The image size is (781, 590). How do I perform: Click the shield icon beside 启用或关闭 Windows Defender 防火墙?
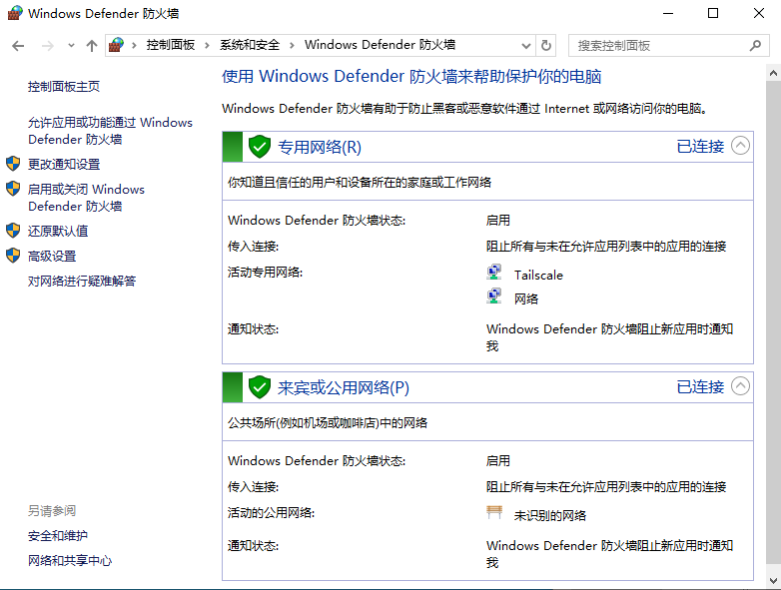coord(13,189)
